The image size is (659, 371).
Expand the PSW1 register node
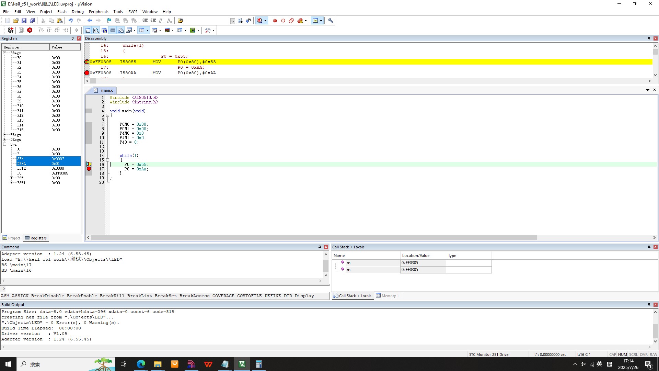tap(12, 183)
